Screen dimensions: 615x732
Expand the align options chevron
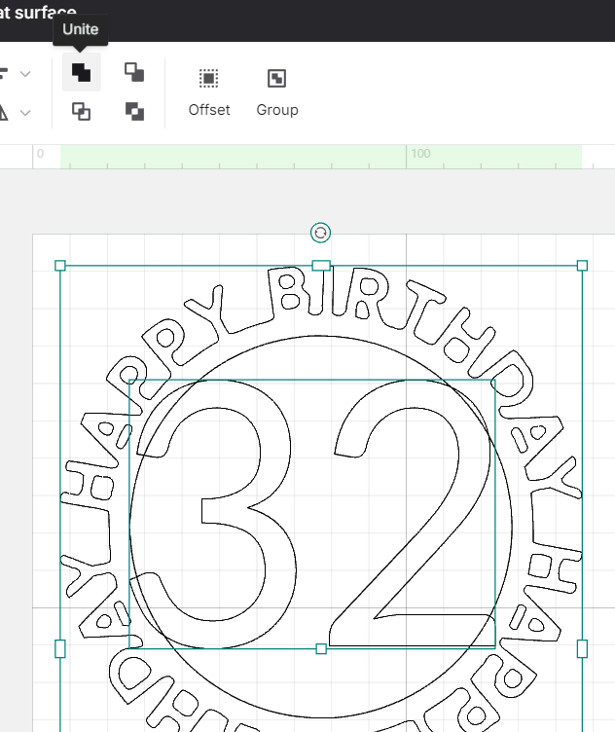[x=25, y=74]
